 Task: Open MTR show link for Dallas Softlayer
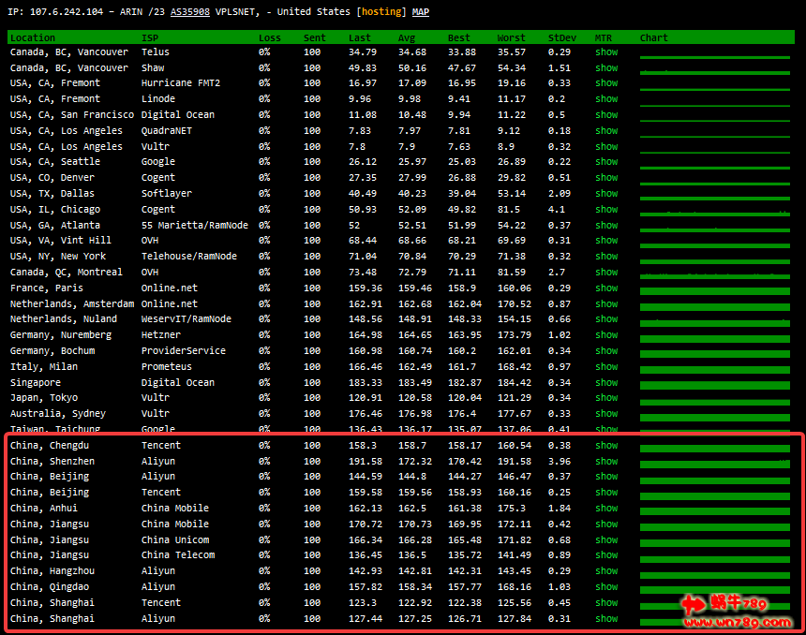(x=606, y=194)
